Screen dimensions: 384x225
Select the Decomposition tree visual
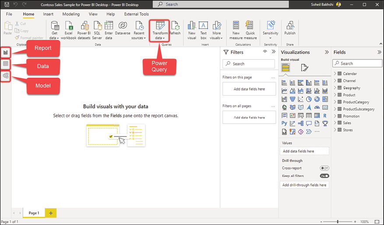coord(300,123)
